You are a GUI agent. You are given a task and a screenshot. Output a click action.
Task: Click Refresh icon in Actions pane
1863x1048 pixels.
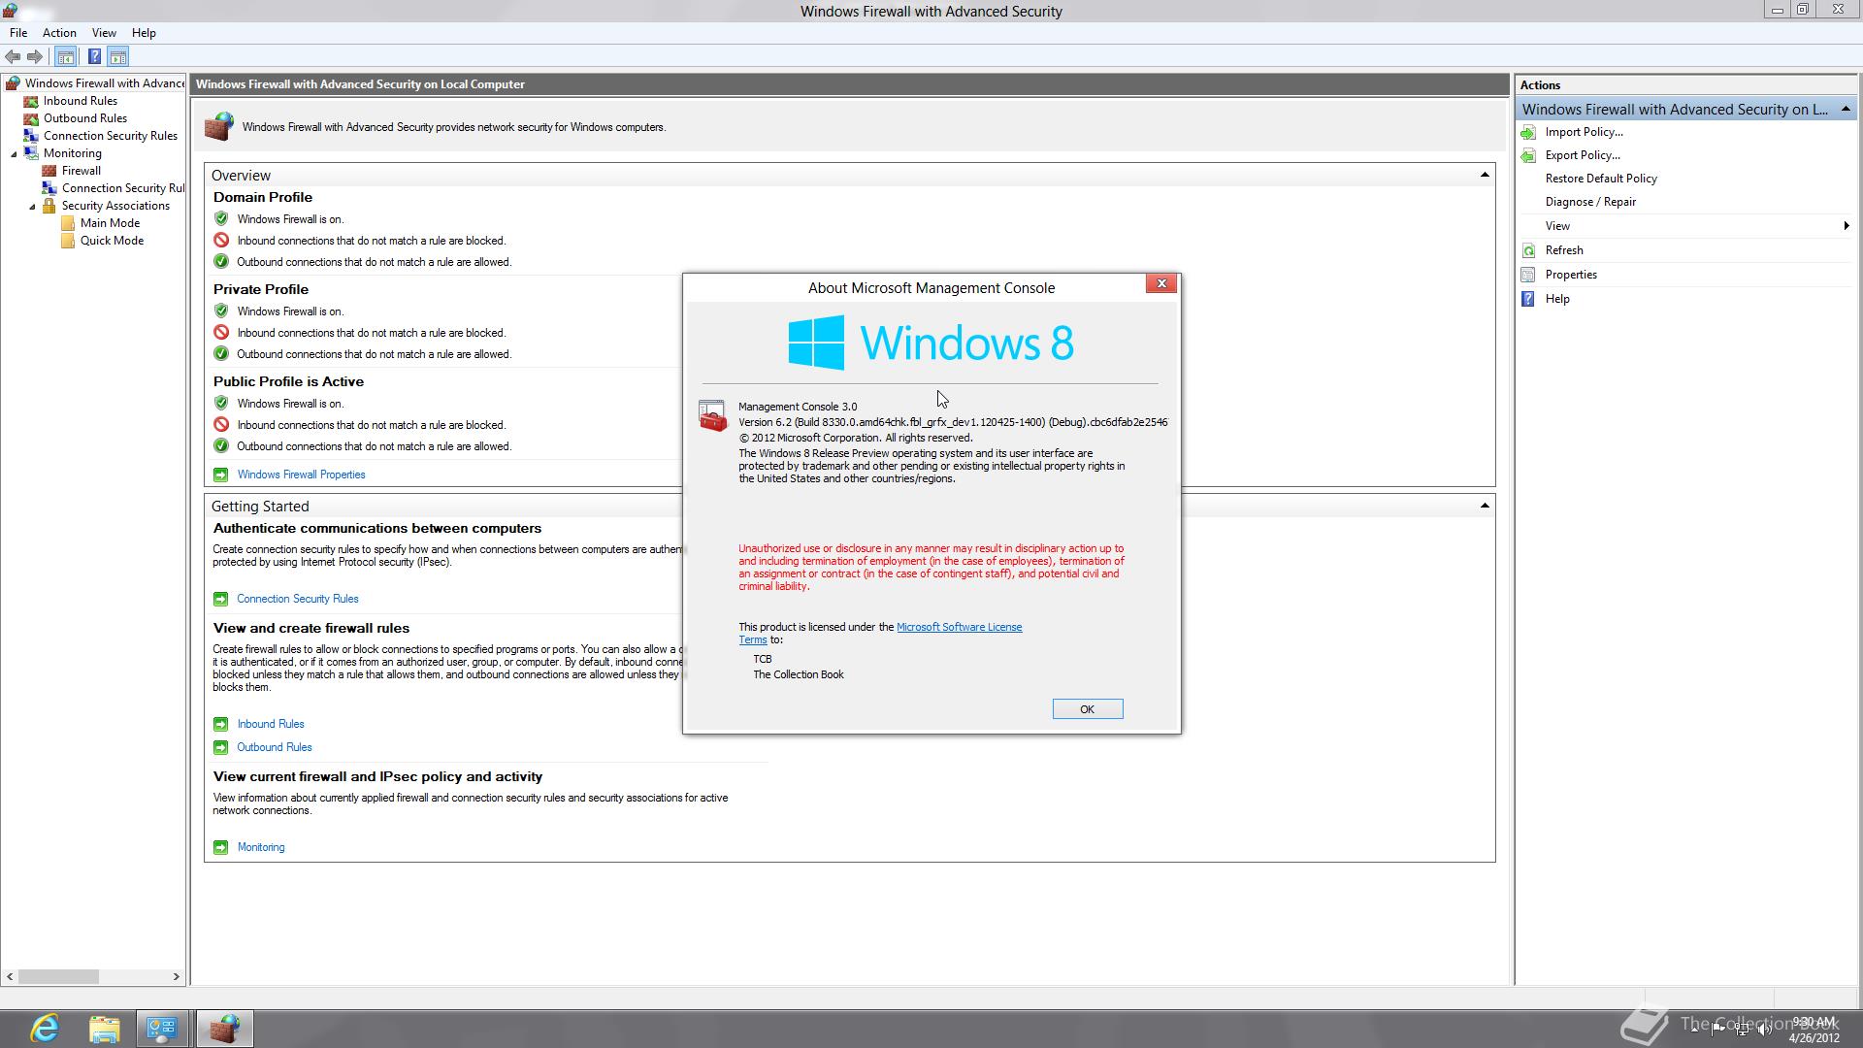click(x=1528, y=250)
